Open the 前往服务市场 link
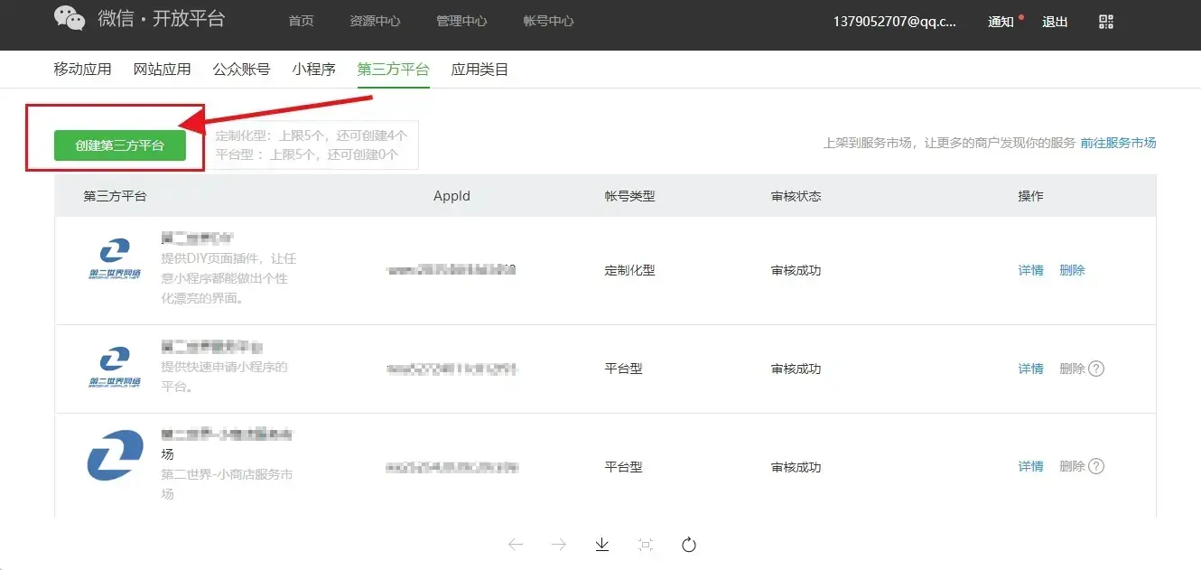The height and width of the screenshot is (570, 1201). tap(1118, 143)
